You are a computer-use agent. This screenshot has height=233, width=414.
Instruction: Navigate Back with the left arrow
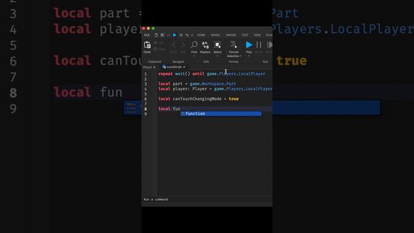tap(174, 45)
